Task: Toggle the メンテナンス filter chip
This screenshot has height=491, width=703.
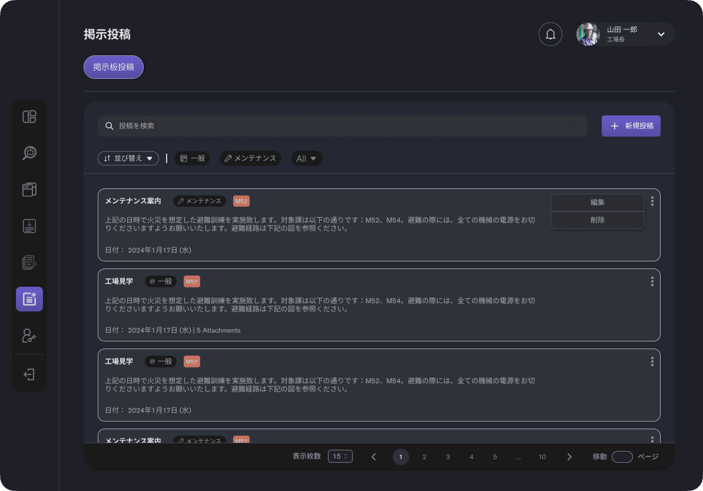Action: pyautogui.click(x=250, y=158)
